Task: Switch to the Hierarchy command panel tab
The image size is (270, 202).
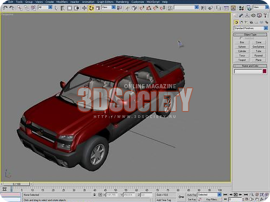Action: click(x=247, y=16)
